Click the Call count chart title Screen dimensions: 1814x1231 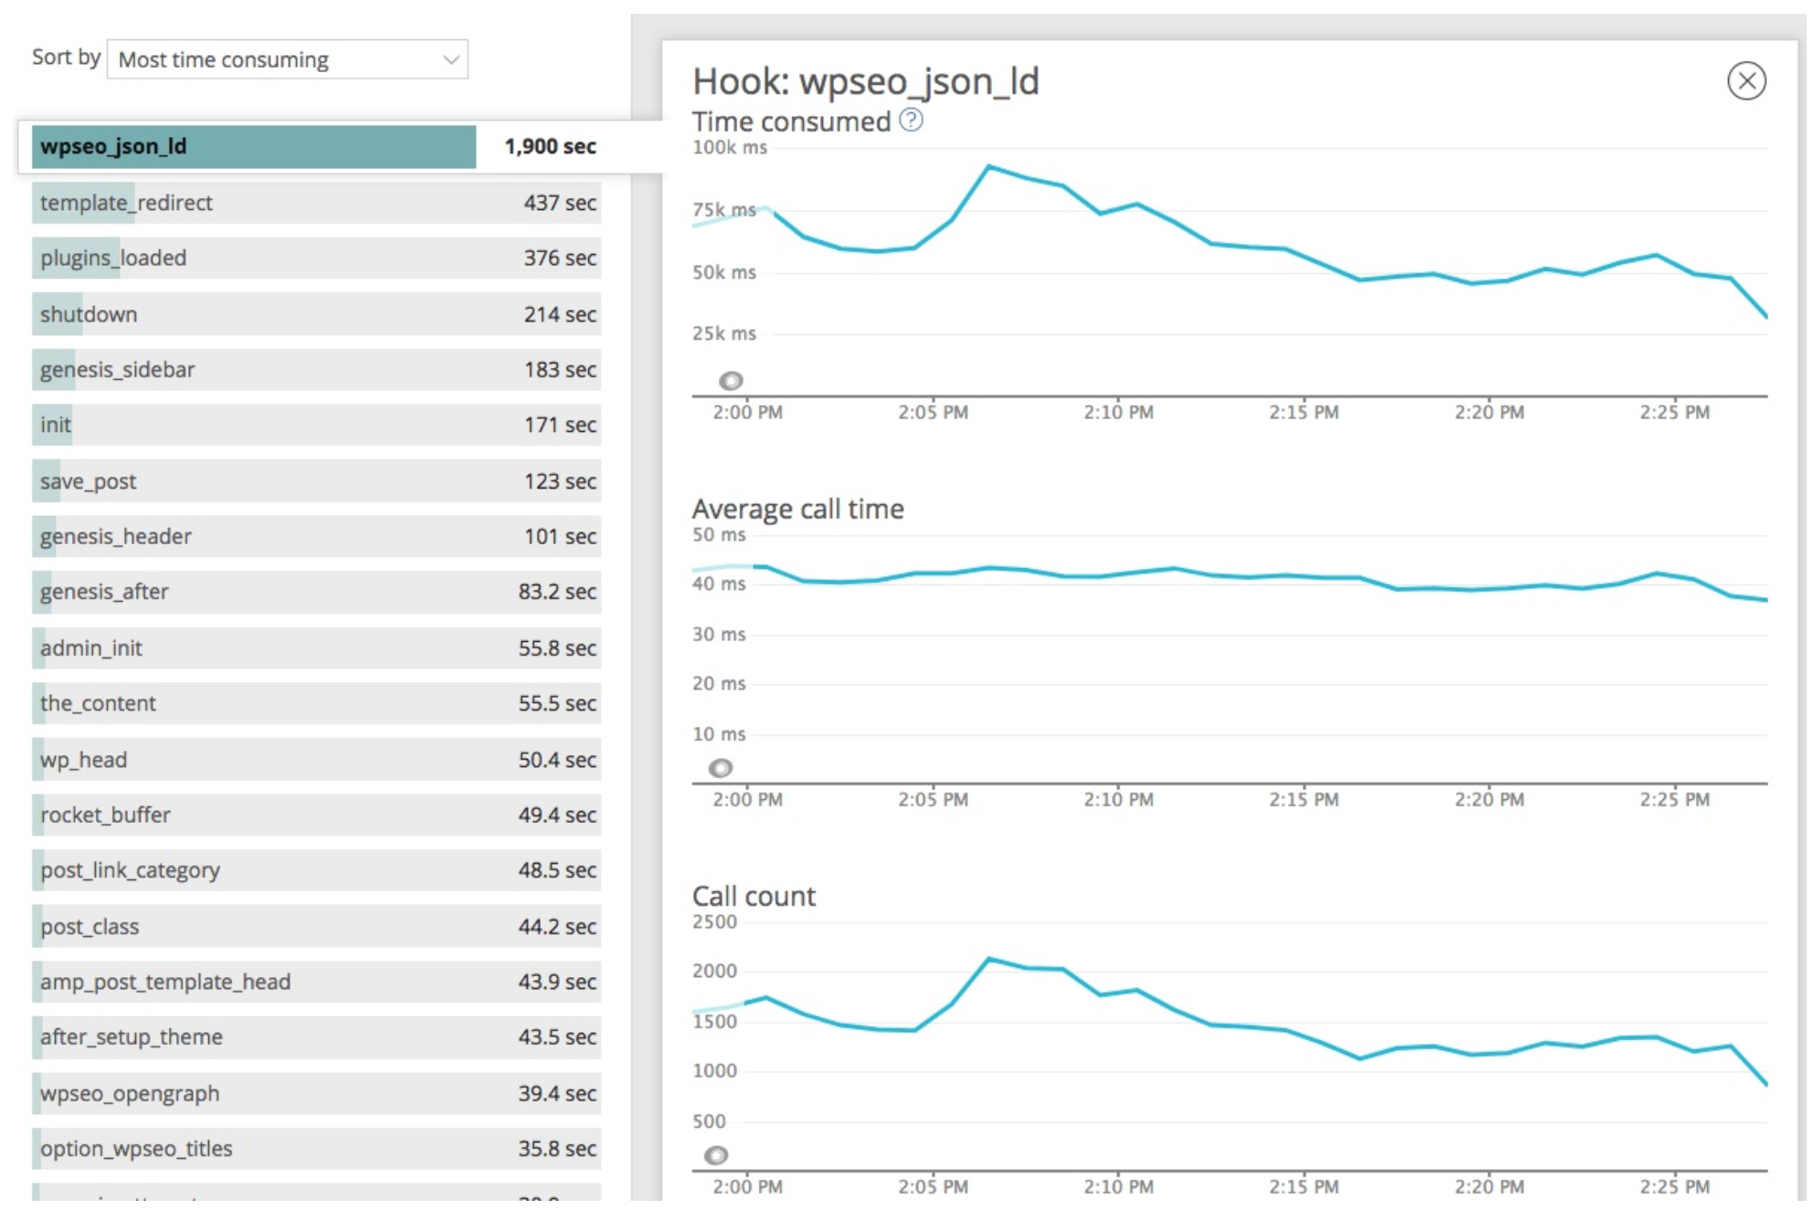(x=754, y=896)
